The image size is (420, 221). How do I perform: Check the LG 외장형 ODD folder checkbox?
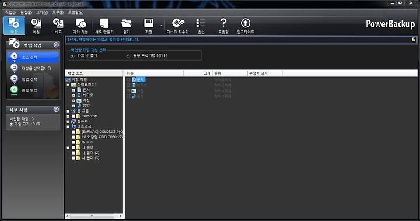(73, 137)
